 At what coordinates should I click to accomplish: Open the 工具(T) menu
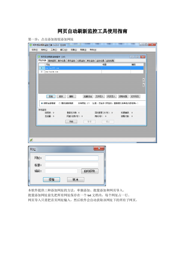[54, 50]
